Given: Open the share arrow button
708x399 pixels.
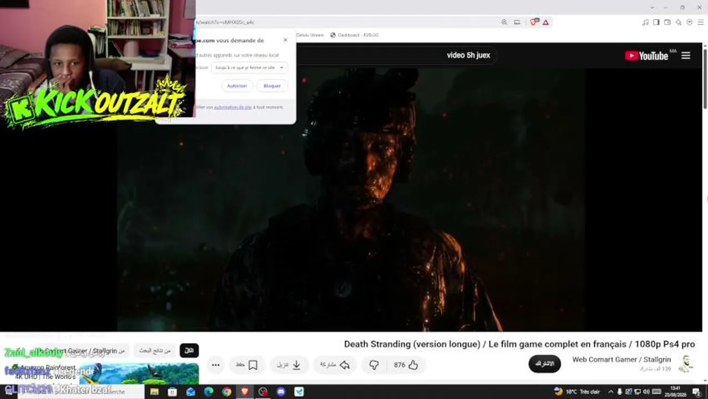Looking at the screenshot, I should [336, 365].
